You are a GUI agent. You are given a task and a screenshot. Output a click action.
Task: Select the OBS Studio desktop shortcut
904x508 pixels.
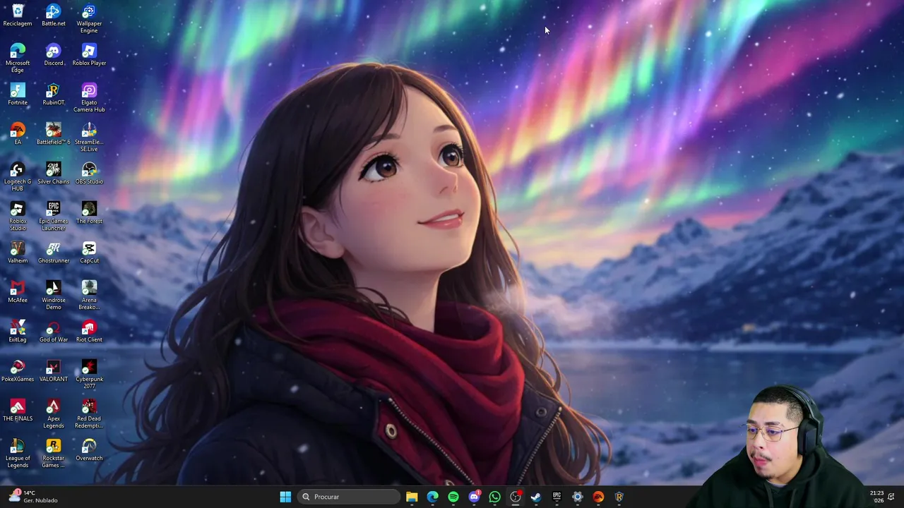pyautogui.click(x=89, y=174)
